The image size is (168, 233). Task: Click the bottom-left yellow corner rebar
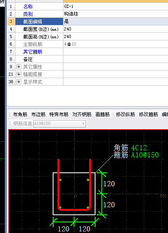(60, 208)
